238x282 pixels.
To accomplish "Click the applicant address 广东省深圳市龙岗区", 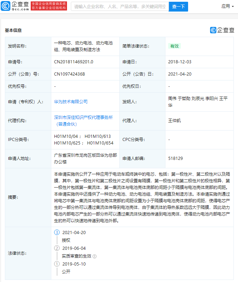I will [85, 158].
